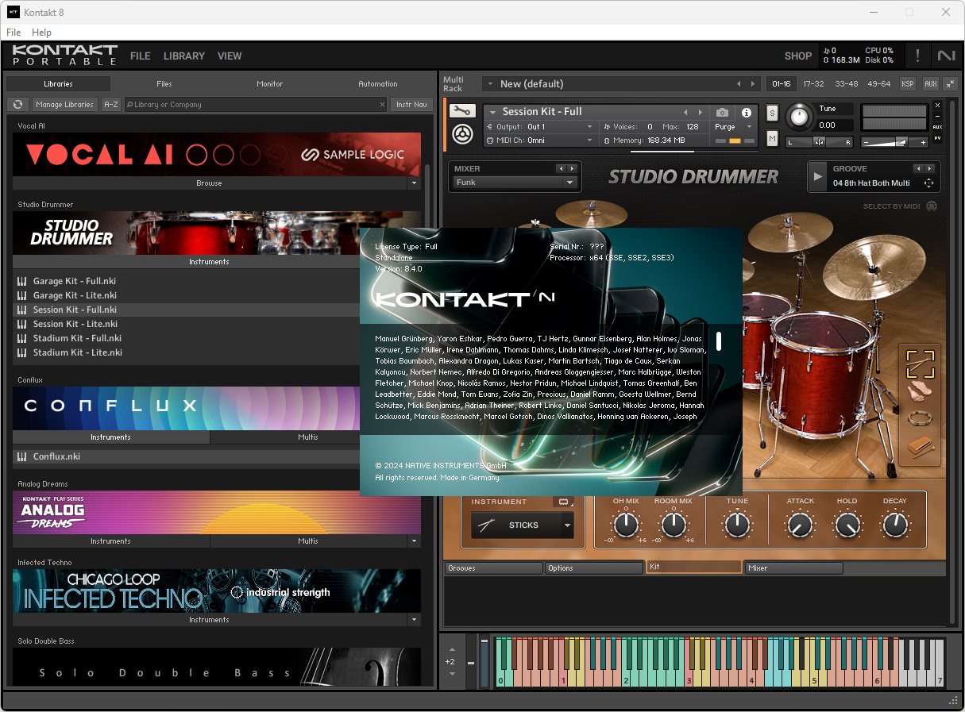Open the File menu in title bar
965x712 pixels.
tap(14, 33)
